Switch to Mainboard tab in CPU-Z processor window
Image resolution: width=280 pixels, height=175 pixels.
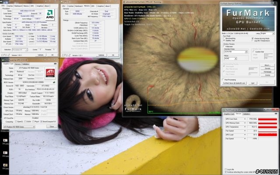tap(18, 6)
